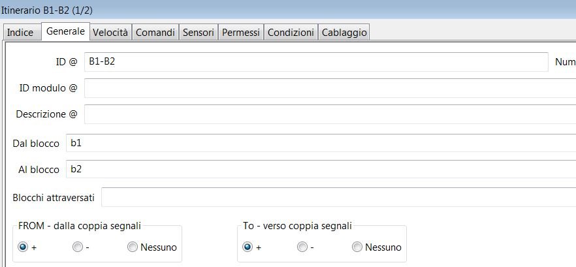Select the Generale tab
Screen dimensions: 576x267
click(x=65, y=31)
